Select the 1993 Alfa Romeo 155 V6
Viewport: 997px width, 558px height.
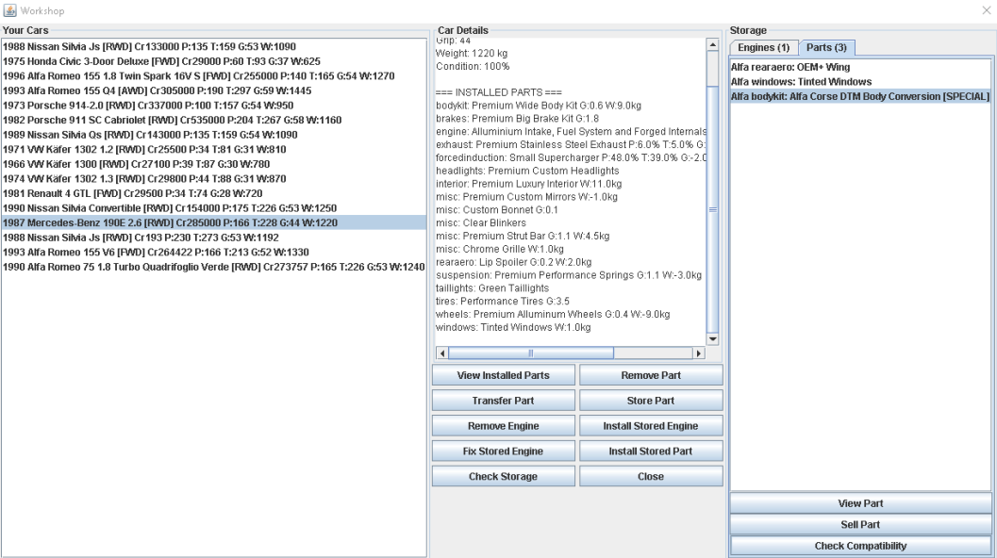click(x=213, y=252)
